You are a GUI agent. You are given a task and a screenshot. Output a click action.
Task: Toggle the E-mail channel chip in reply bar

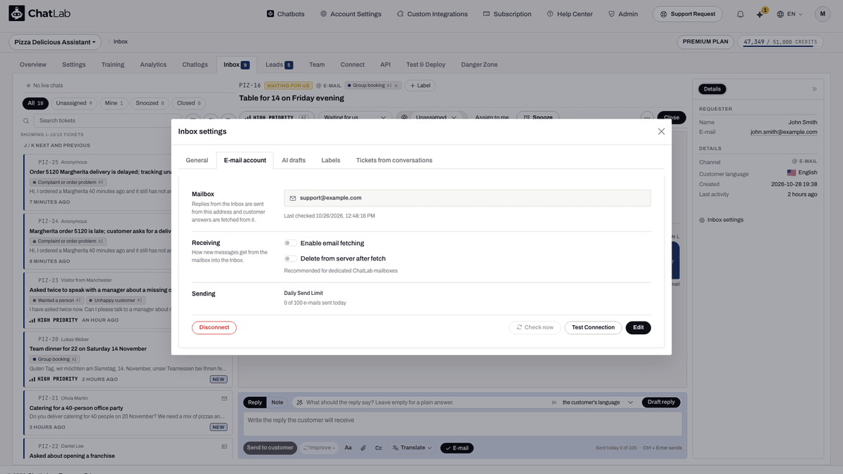click(457, 447)
